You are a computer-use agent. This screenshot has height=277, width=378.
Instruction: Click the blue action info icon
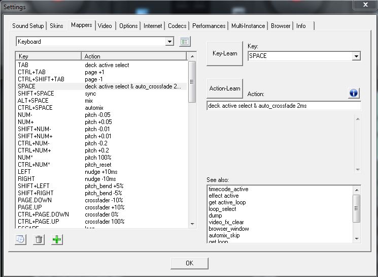coord(354,93)
